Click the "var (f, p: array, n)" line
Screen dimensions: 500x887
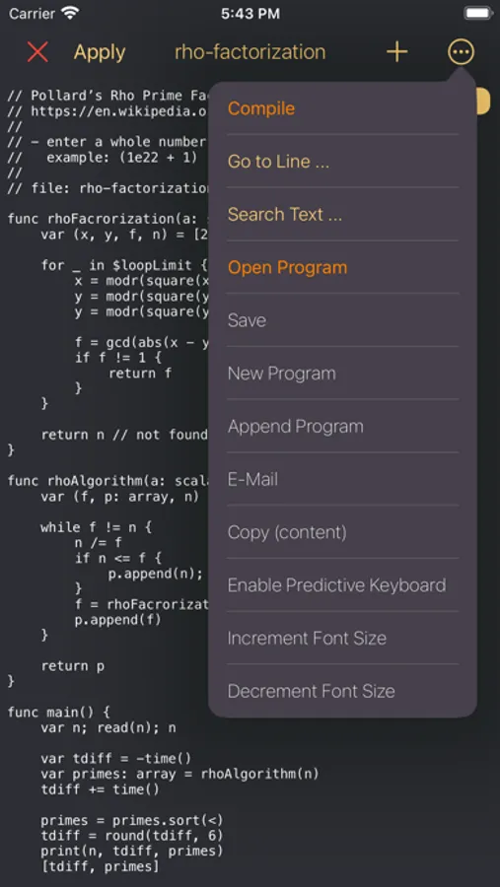pyautogui.click(x=120, y=496)
